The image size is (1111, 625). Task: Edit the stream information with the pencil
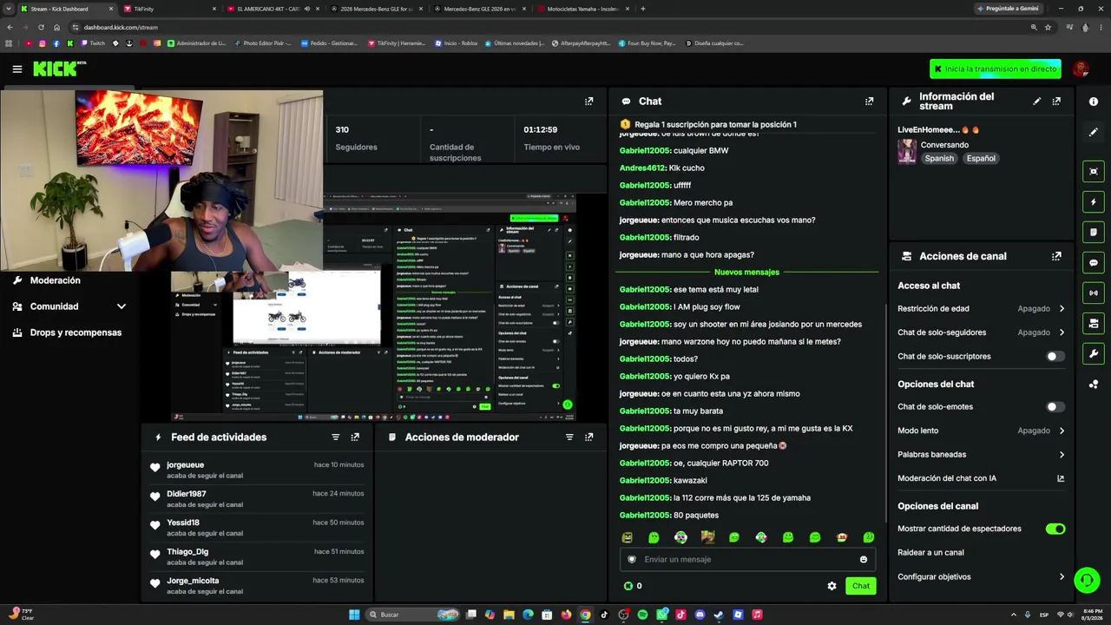pyautogui.click(x=1036, y=102)
